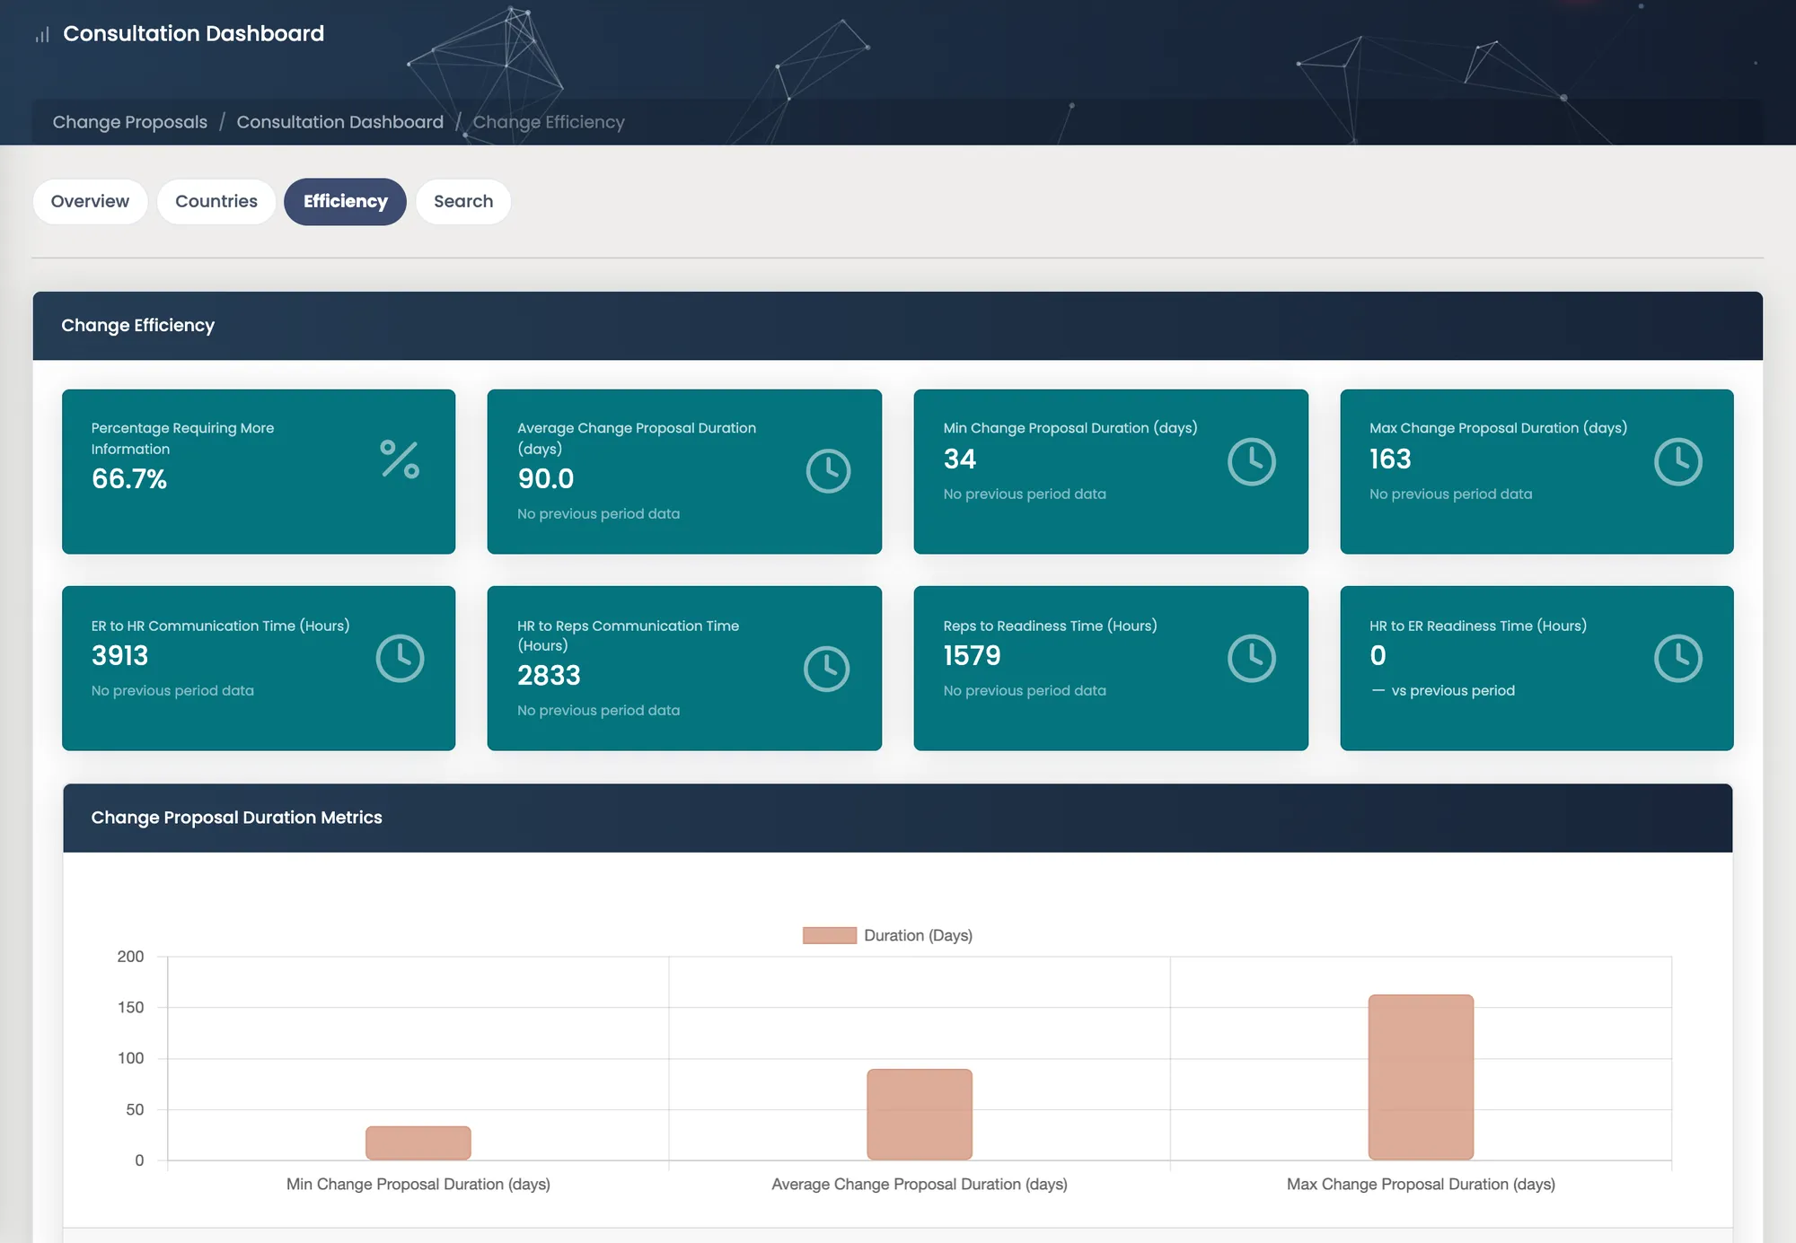Click clock icon on Reps to Readiness Time card

(x=1252, y=659)
